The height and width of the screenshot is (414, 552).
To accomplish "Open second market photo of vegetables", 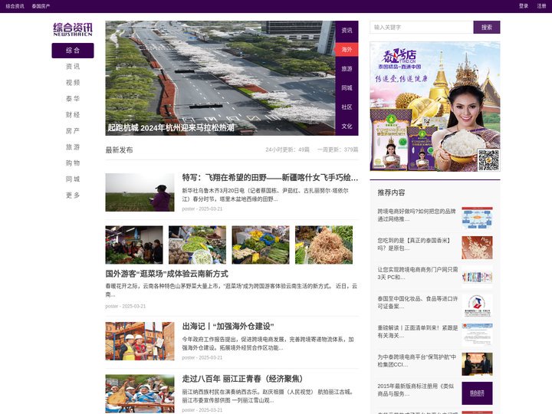I will click(x=198, y=245).
